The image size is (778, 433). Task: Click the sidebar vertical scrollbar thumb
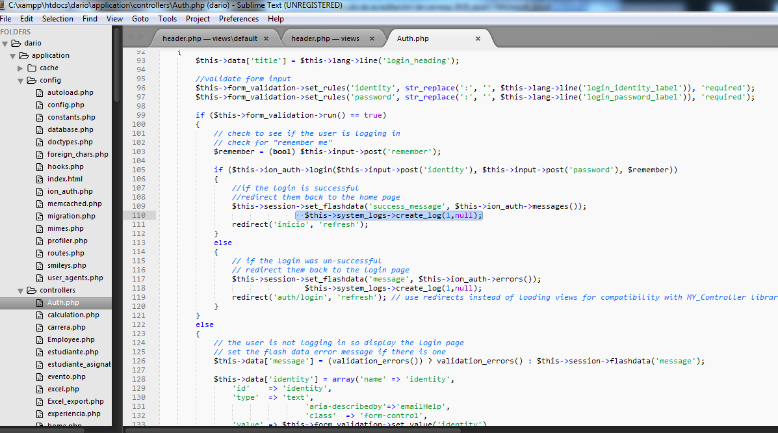coord(117,64)
